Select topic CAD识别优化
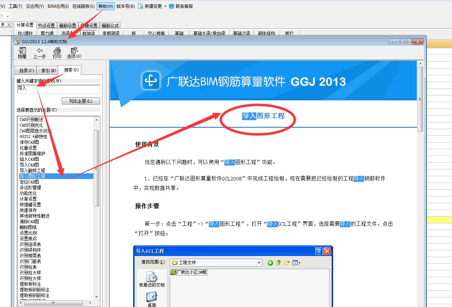Image resolution: width=452 pixels, height=307 pixels. pyautogui.click(x=31, y=125)
